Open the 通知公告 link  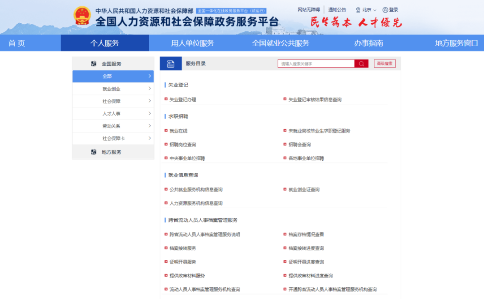coord(337,9)
